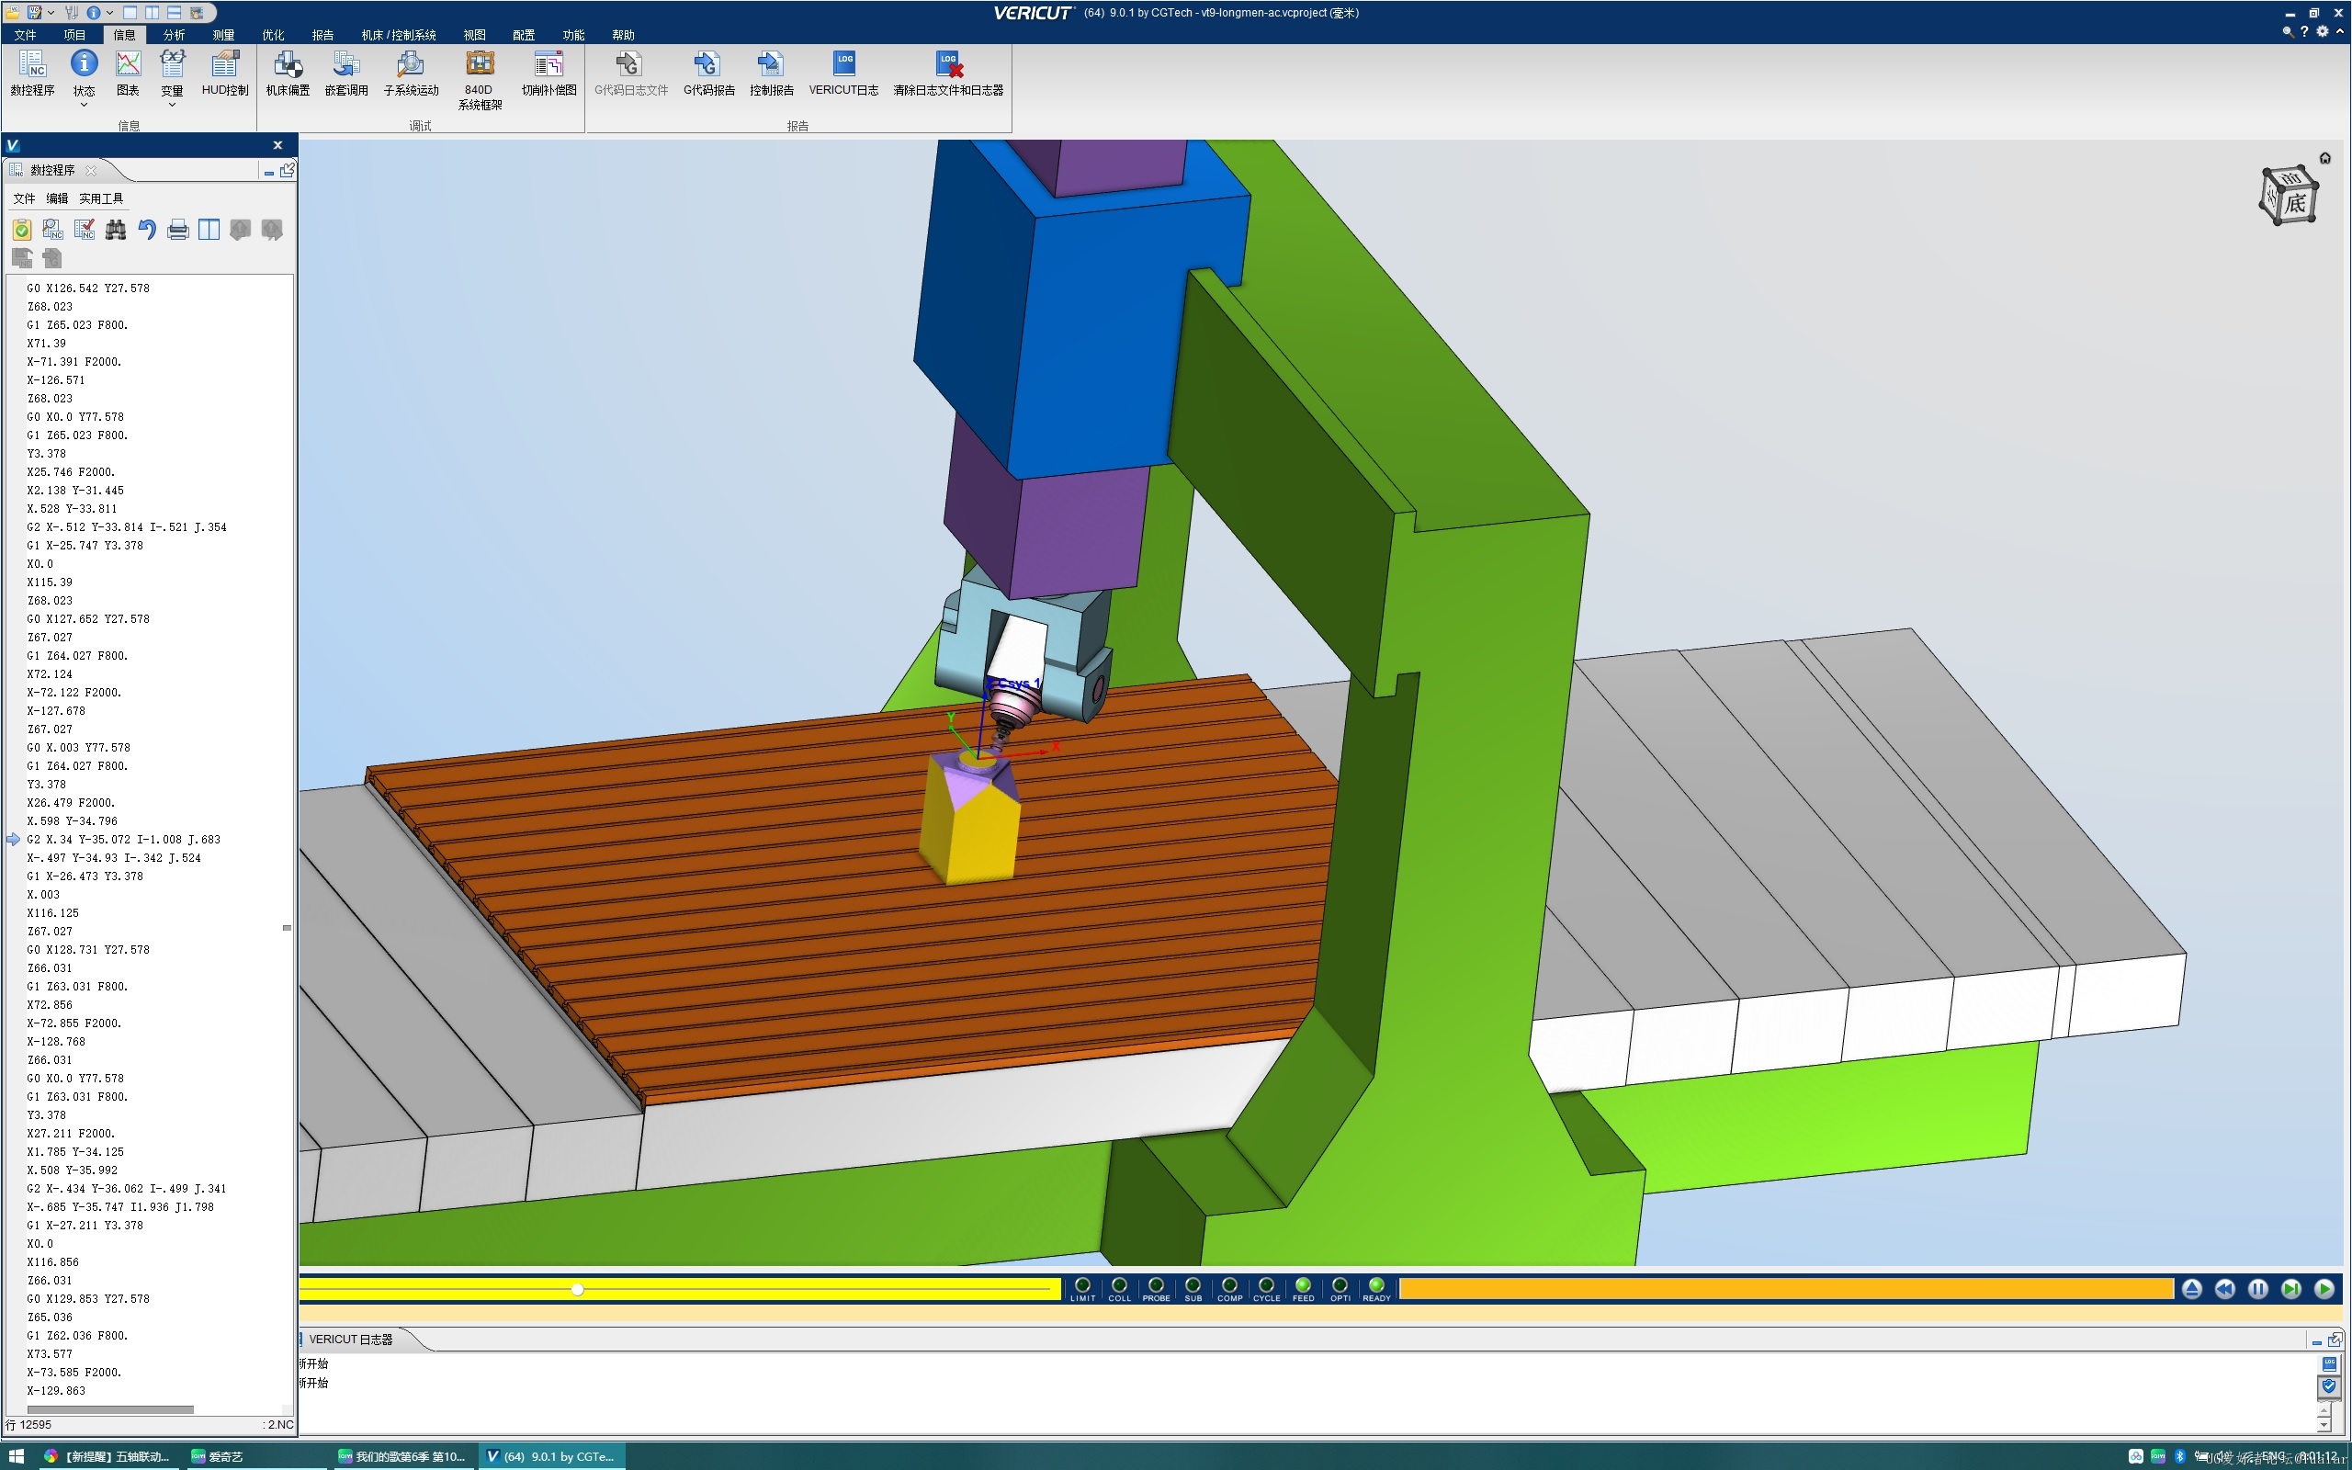Click the Status (状态) info icon

pos(85,64)
